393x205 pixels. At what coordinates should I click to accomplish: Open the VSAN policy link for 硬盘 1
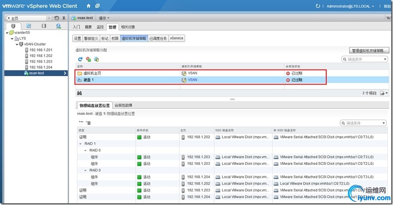[x=193, y=80]
